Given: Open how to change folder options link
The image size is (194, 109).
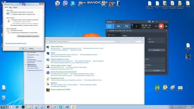Looking at the screenshot, I should tap(16, 43).
